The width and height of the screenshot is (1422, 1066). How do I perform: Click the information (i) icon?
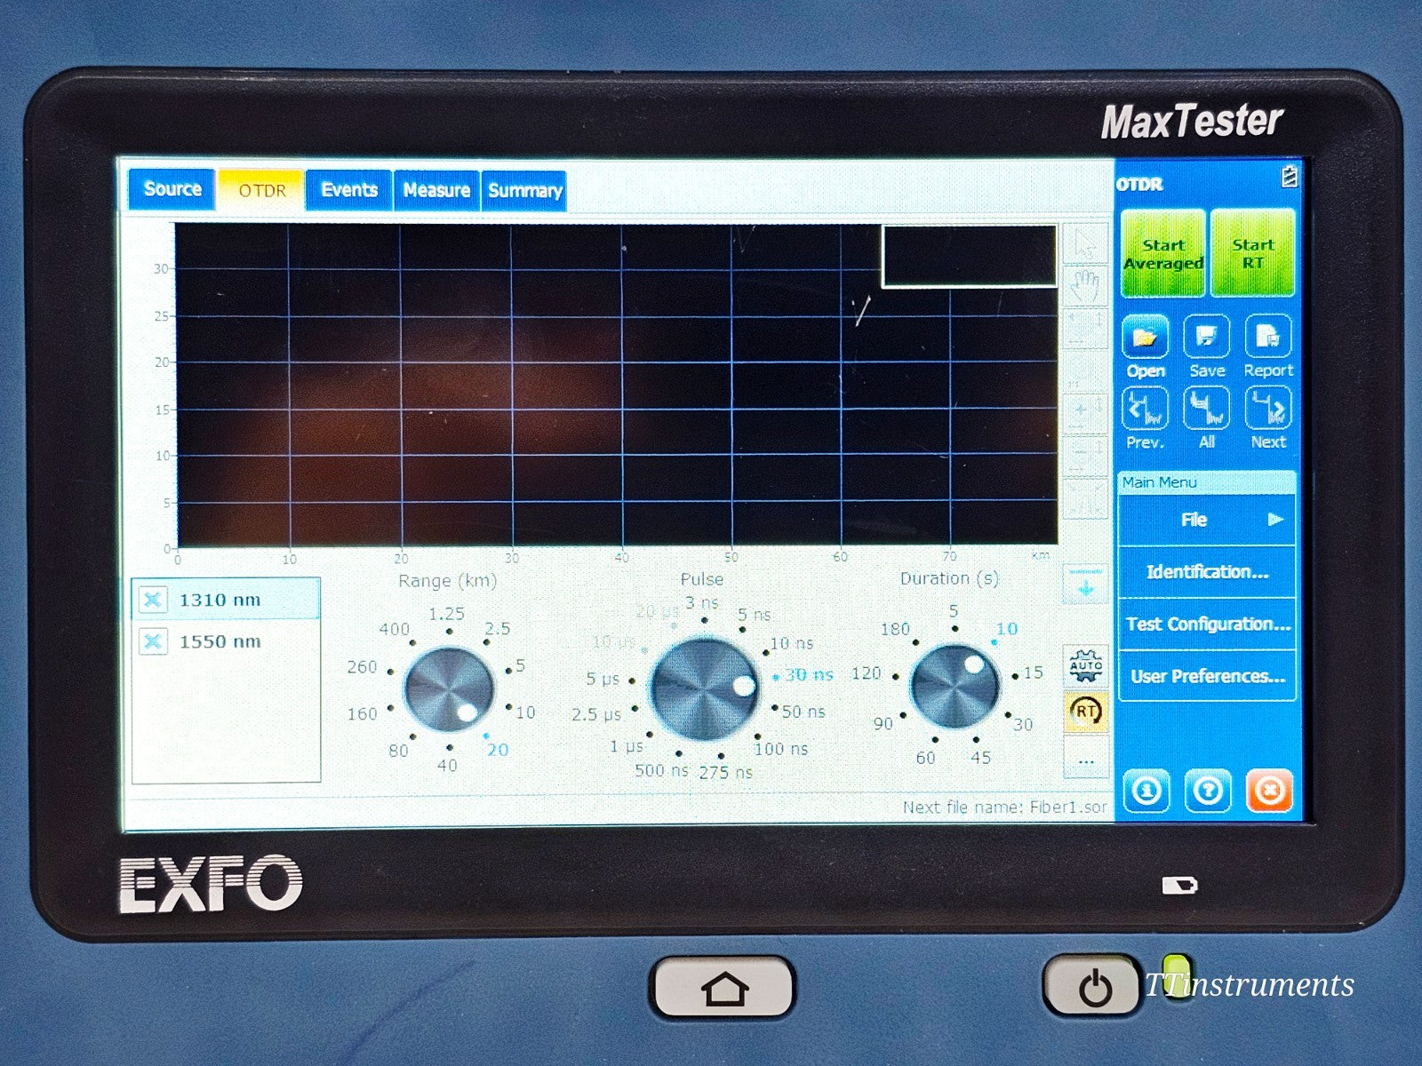point(1146,791)
